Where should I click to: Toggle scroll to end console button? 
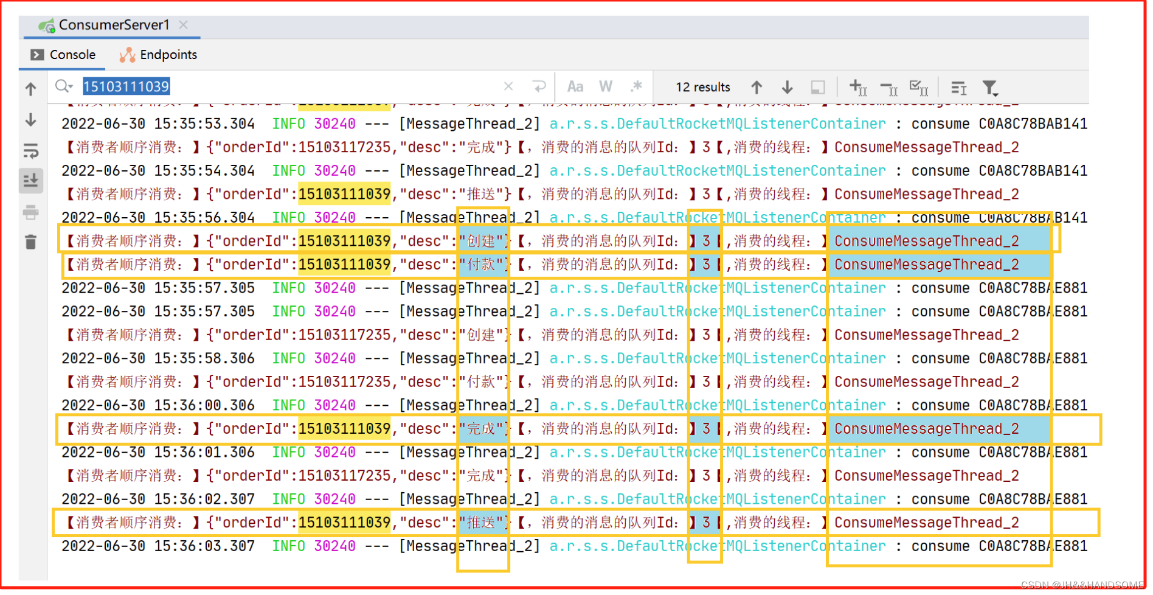click(31, 181)
